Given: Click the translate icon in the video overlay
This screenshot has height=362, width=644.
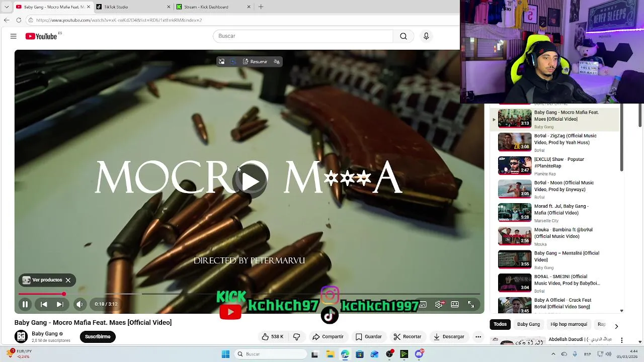Looking at the screenshot, I should (277, 61).
